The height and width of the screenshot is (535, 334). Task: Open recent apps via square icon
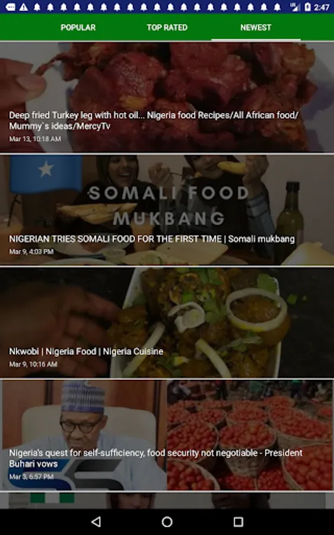pos(238,521)
